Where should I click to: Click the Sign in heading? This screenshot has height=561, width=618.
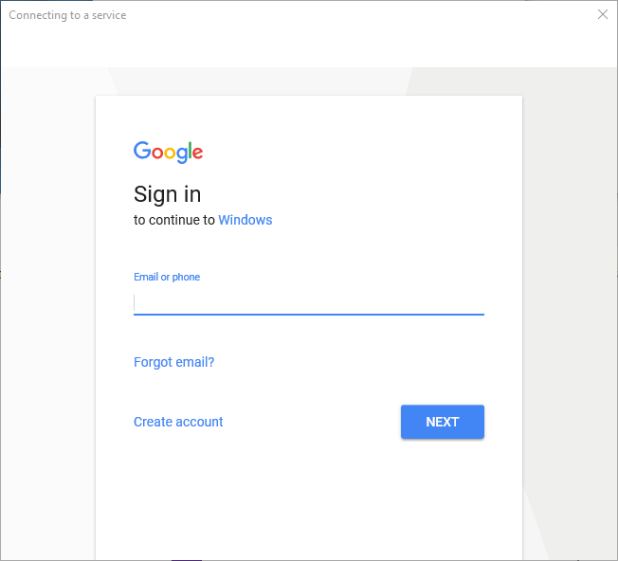coord(168,194)
